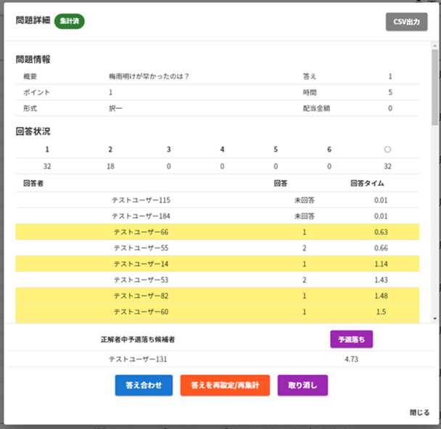Select highlighted row テストユーザー14

pos(217,263)
